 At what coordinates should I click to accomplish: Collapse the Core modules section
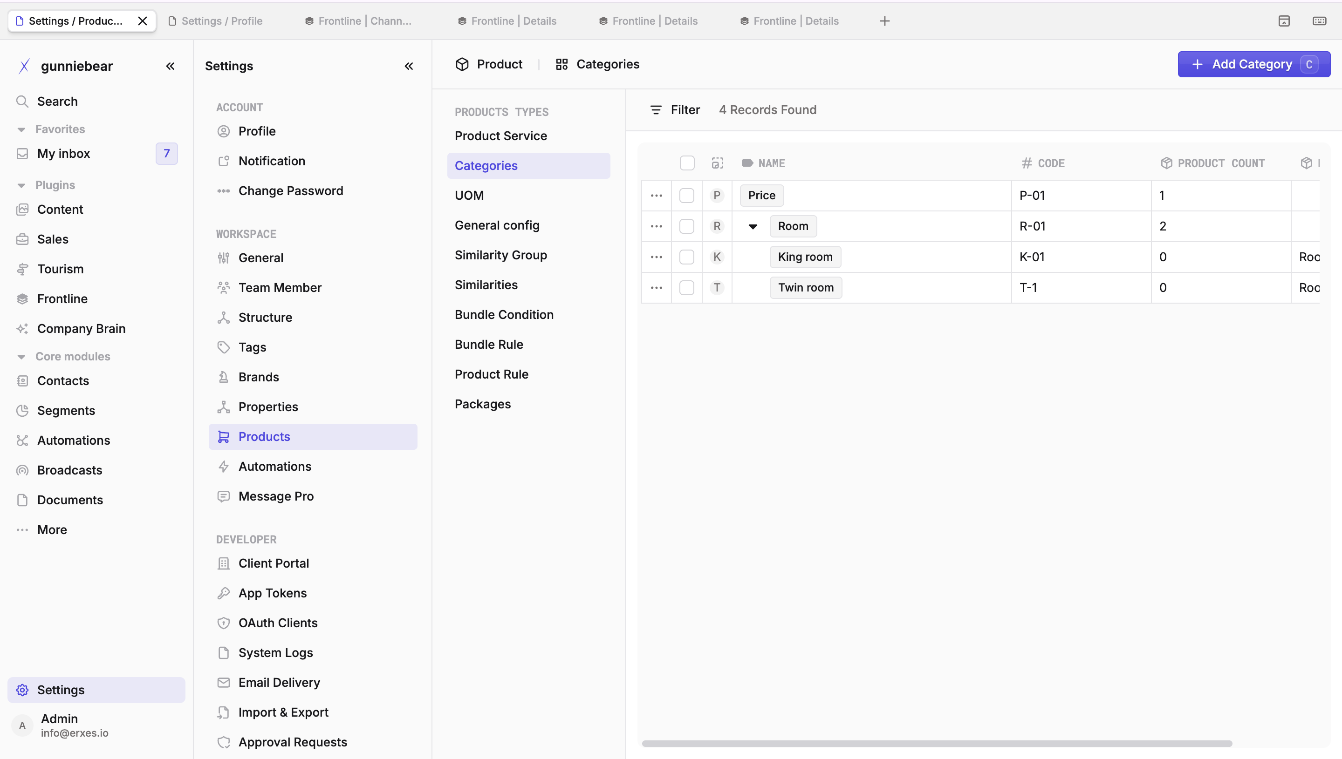click(x=21, y=357)
